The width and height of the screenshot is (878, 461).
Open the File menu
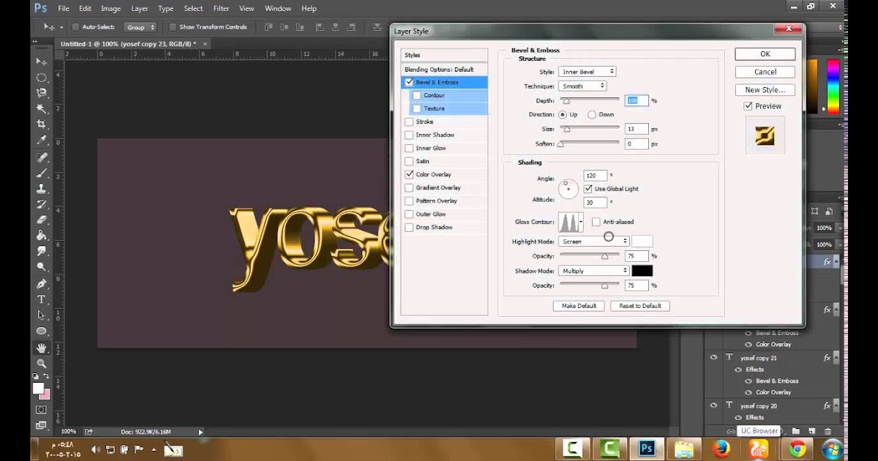click(x=64, y=9)
